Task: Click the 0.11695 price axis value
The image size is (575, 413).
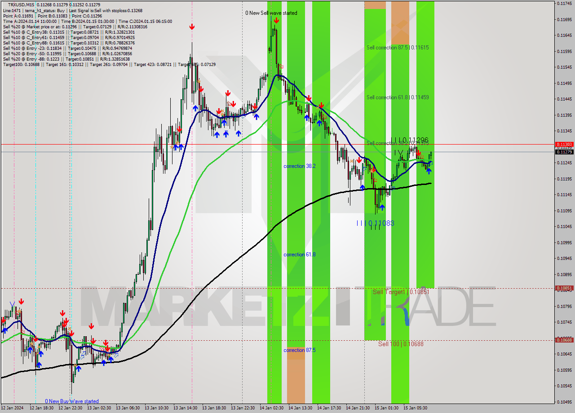Action: 564,19
